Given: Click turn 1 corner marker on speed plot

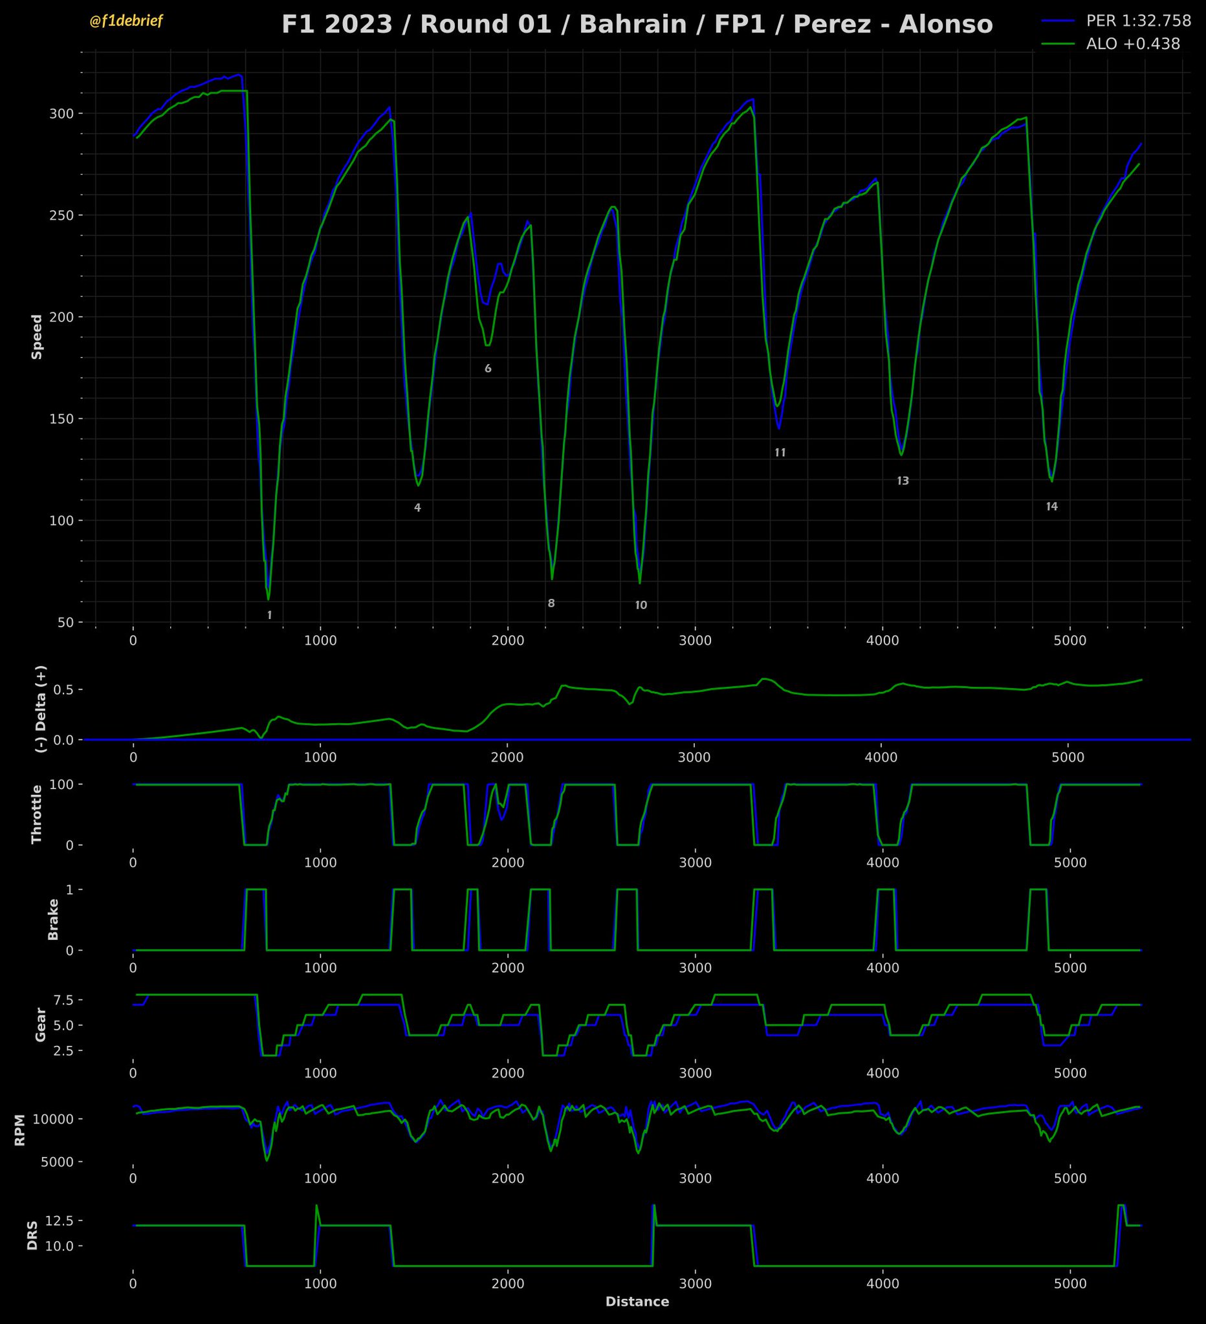Looking at the screenshot, I should pos(269,615).
